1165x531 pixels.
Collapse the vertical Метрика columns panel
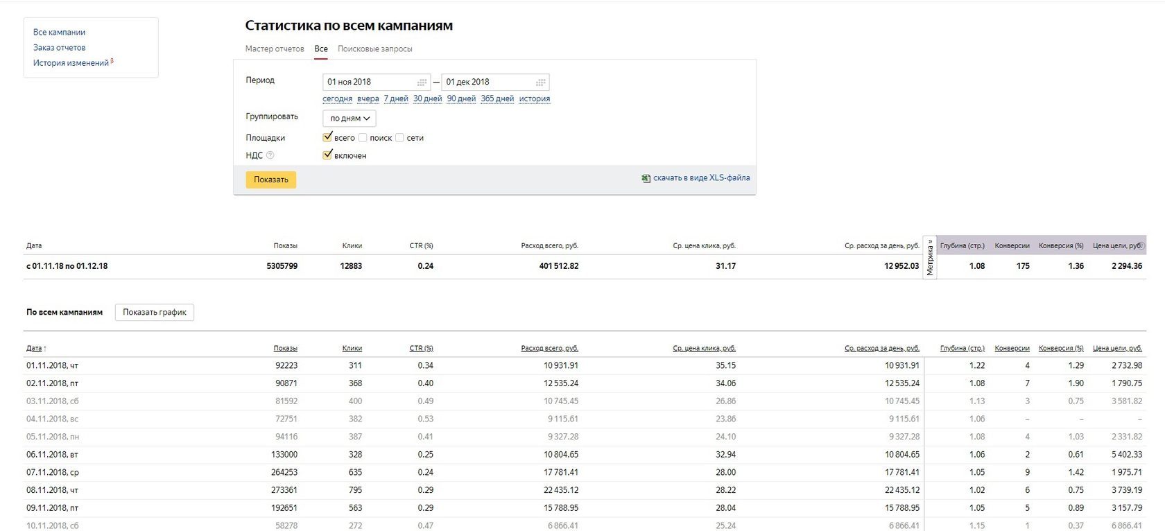[930, 257]
